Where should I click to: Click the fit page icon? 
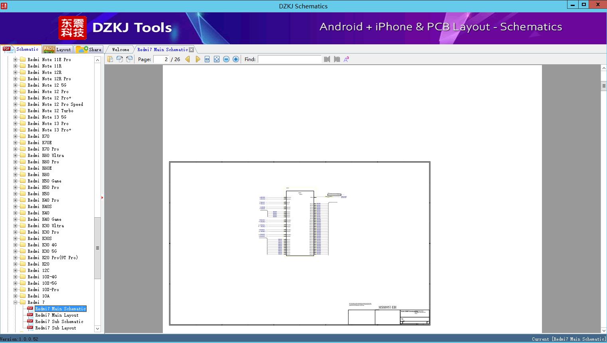pos(217,59)
